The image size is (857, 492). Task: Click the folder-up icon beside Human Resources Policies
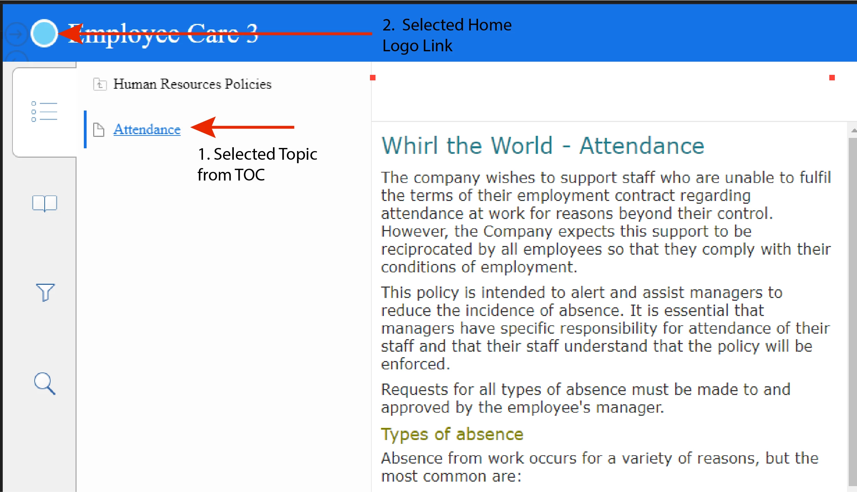[x=100, y=84]
